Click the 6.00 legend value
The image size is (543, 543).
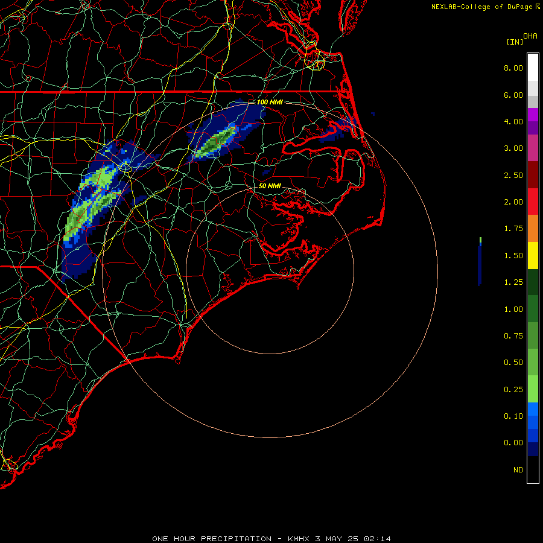[513, 95]
